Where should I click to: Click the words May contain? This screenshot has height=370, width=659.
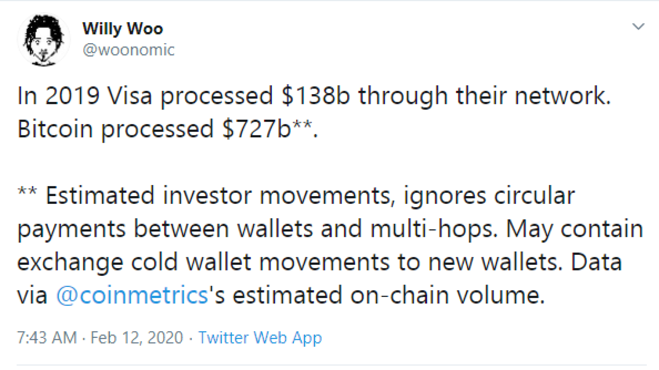tap(575, 229)
